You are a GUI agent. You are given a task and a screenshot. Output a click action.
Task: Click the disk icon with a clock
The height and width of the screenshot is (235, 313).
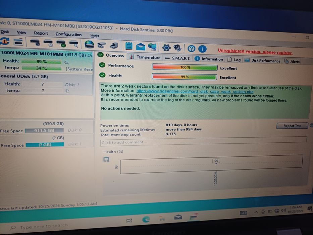point(48,43)
